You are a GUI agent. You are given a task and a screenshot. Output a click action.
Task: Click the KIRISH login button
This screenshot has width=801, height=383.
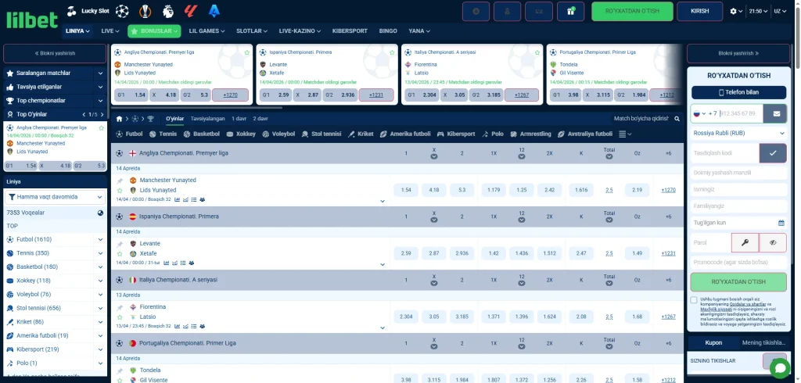[700, 12]
